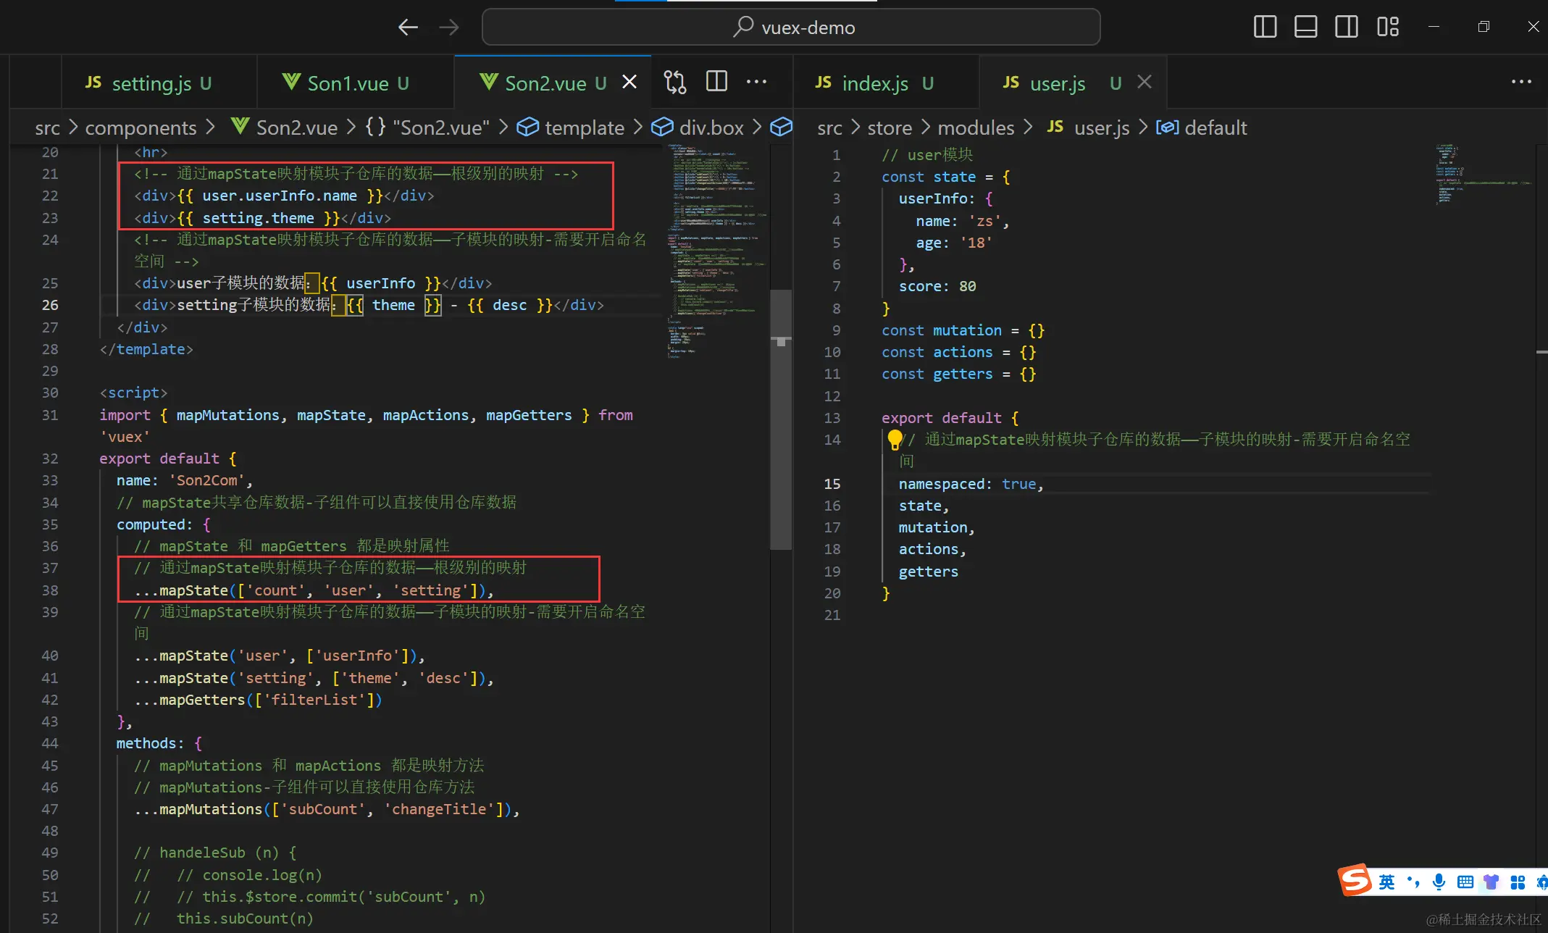Screen dimensions: 1548x933
Task: Close the Son2.vue tab
Action: pos(629,83)
